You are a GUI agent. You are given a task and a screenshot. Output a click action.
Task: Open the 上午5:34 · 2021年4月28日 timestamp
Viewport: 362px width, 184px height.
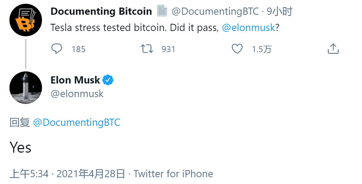point(67,174)
